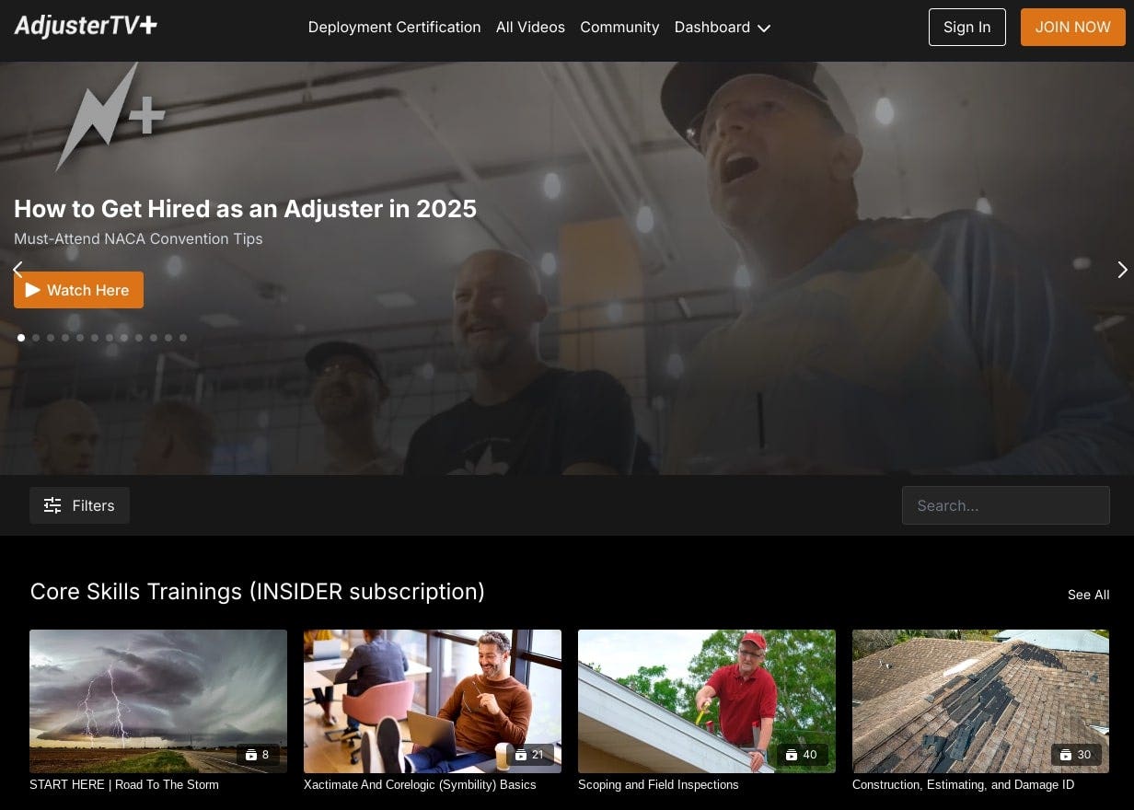
Task: Open the roof inspection thumbnail with red shirt
Action: pyautogui.click(x=707, y=701)
